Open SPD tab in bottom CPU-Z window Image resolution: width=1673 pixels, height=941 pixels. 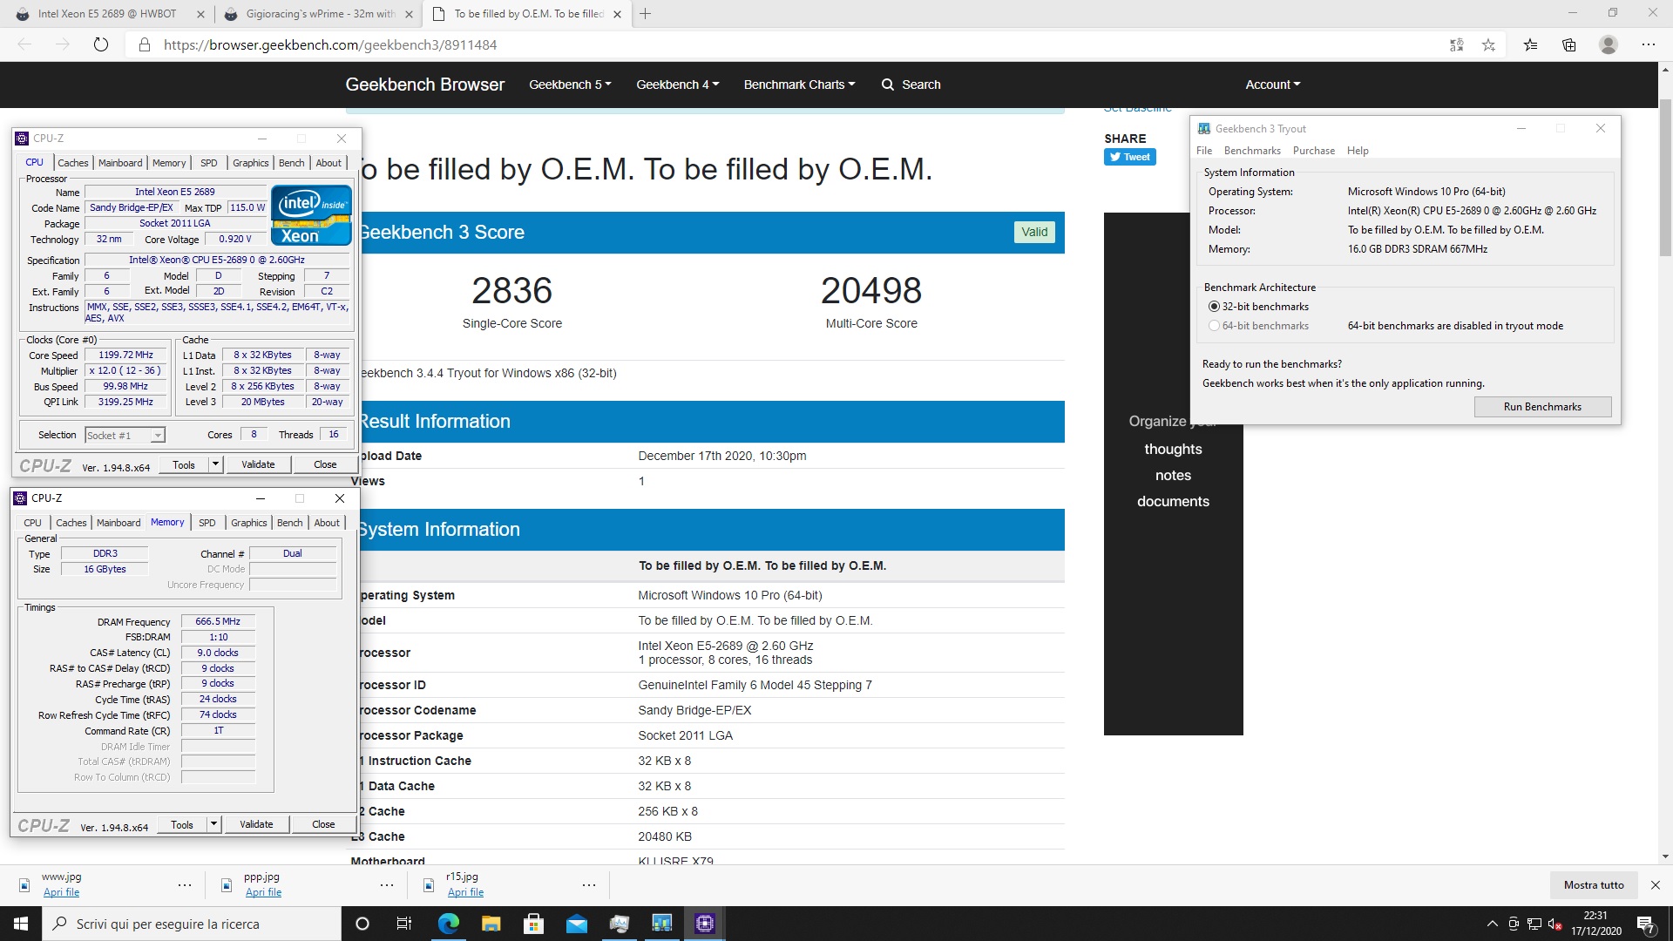click(207, 523)
